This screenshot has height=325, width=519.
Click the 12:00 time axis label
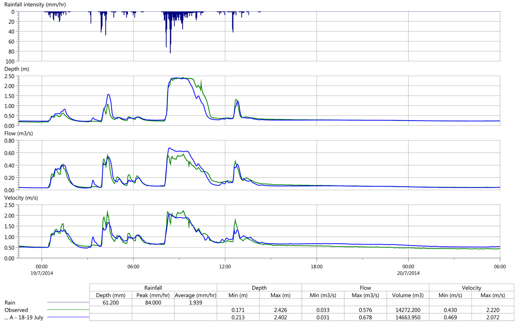click(225, 267)
